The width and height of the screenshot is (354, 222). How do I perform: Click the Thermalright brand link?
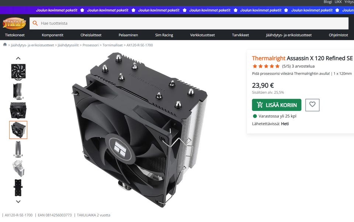[268, 59]
